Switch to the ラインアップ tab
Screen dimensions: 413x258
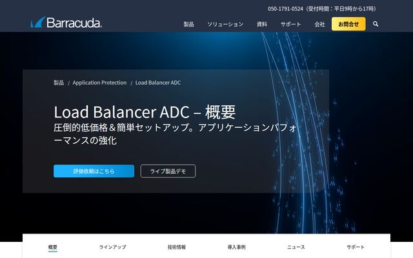(112, 247)
